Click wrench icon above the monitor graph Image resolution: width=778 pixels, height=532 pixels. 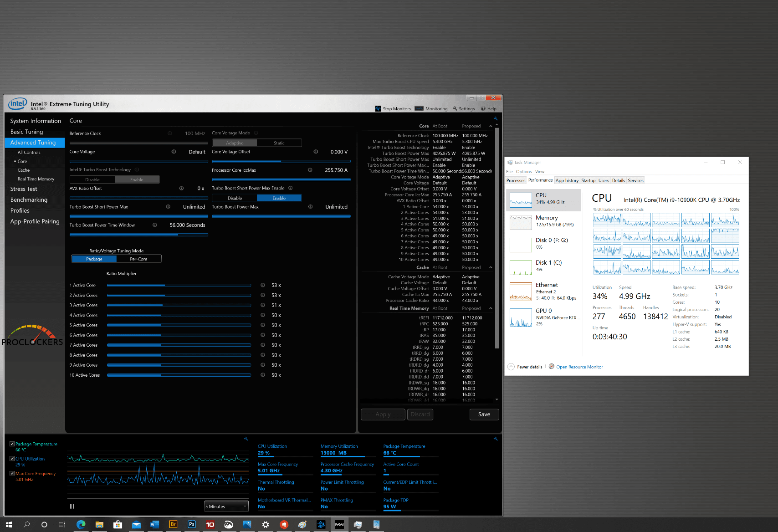pyautogui.click(x=246, y=439)
